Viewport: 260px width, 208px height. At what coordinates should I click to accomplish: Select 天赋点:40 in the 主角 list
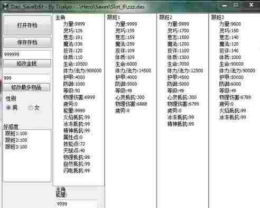[74, 150]
